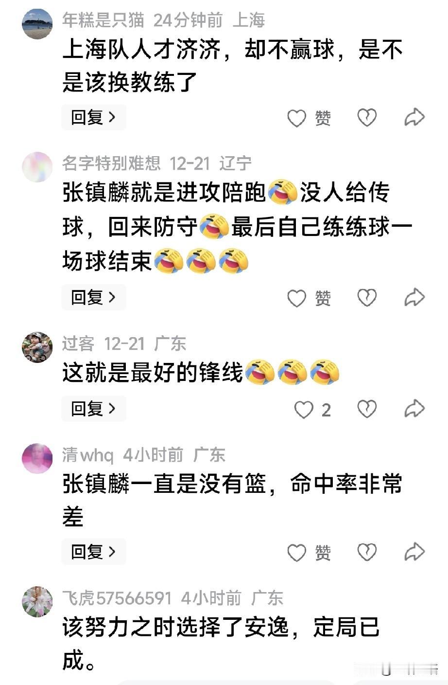Open 飞虎57566591's profile via username
This screenshot has height=685, width=448.
[x=117, y=598]
